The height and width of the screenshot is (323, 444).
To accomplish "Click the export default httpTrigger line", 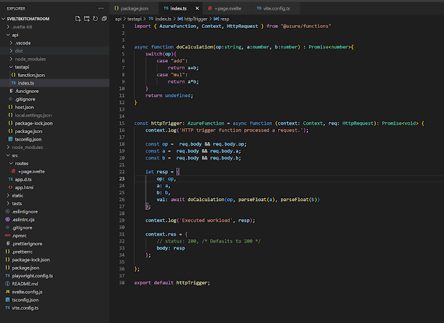I will pos(172,283).
